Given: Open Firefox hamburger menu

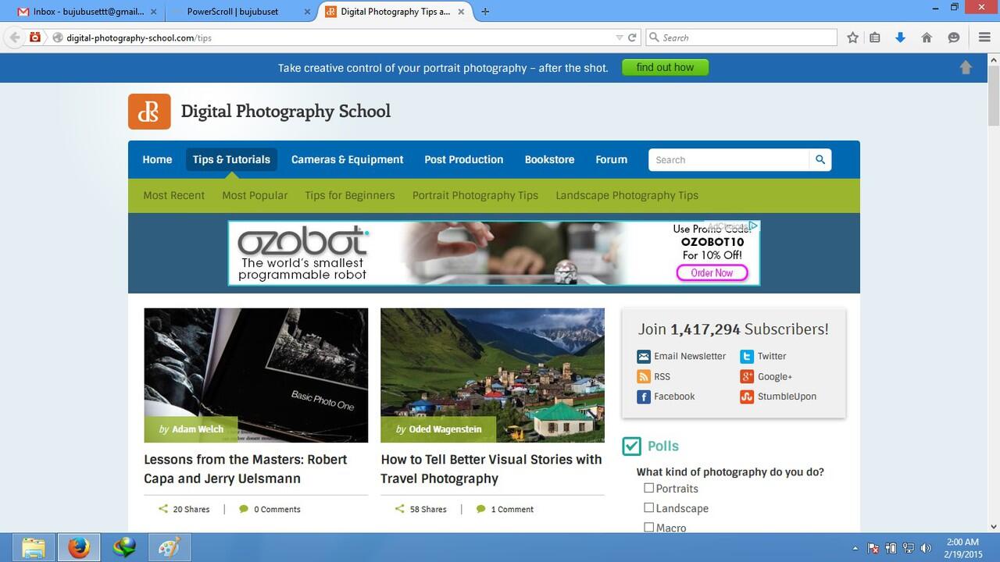Looking at the screenshot, I should coord(984,37).
